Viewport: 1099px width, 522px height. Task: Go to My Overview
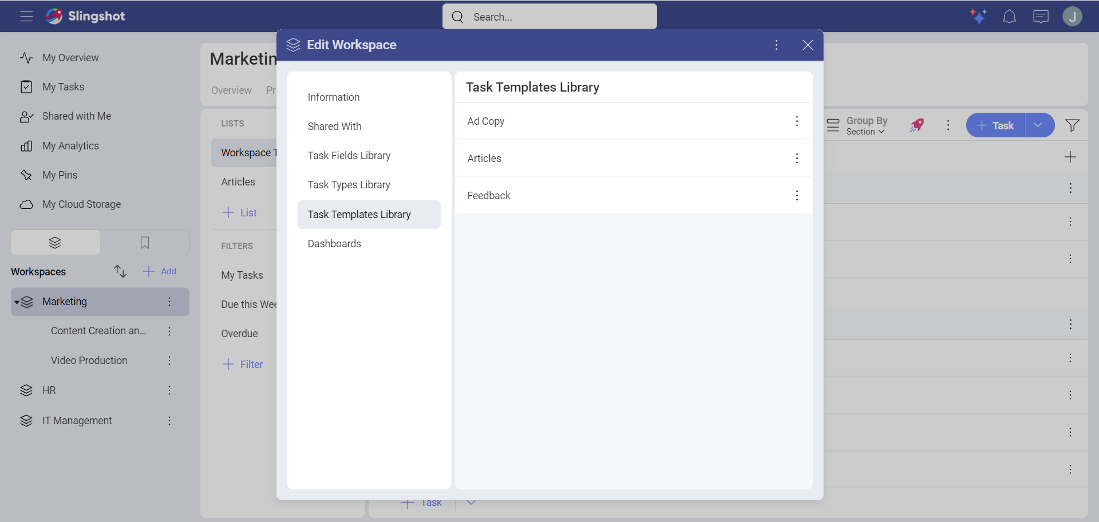70,58
